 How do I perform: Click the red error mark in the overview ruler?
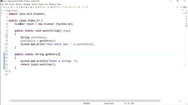pyautogui.click(x=184, y=64)
